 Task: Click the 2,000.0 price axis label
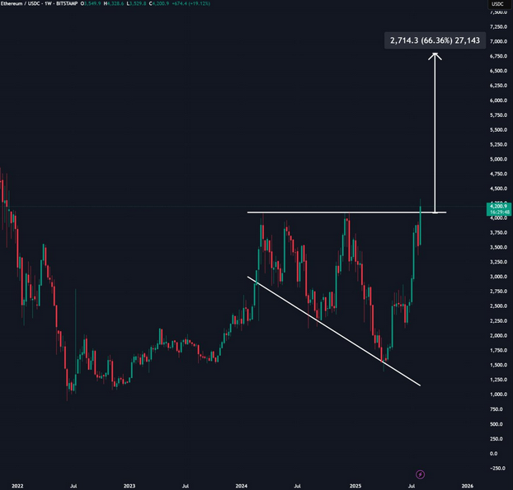498,336
